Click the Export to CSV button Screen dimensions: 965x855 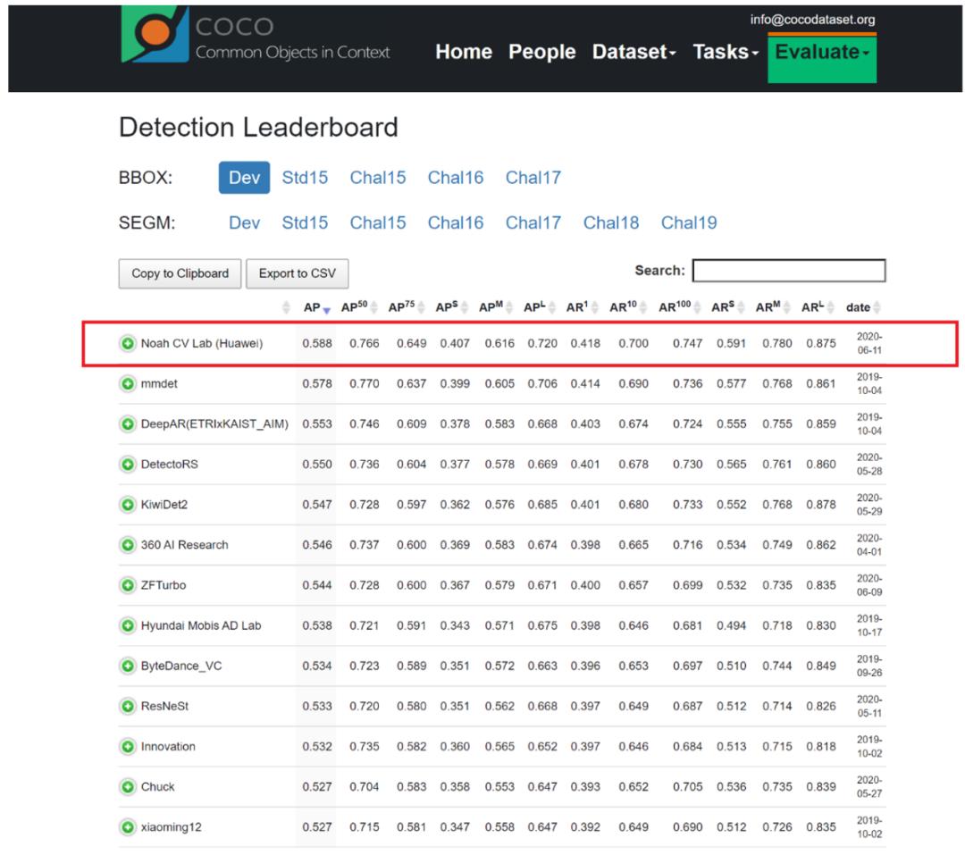(x=297, y=273)
